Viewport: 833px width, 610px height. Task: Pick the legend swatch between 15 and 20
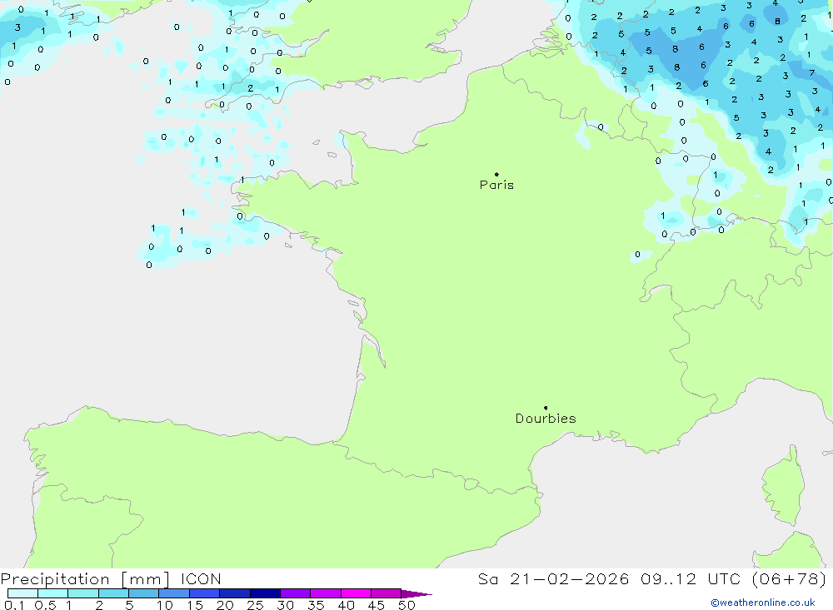[205, 593]
